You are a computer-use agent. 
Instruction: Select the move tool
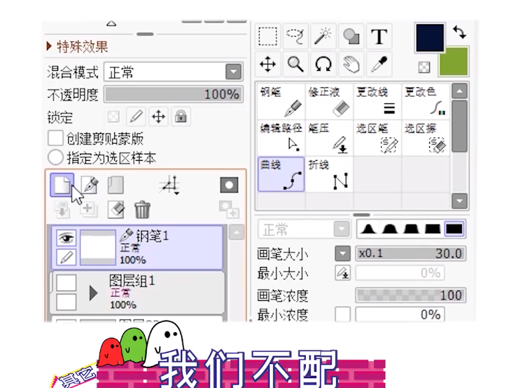click(x=267, y=64)
